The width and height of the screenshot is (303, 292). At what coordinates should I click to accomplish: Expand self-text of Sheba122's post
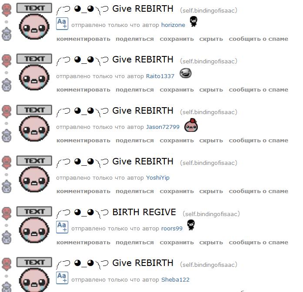[x=62, y=278]
